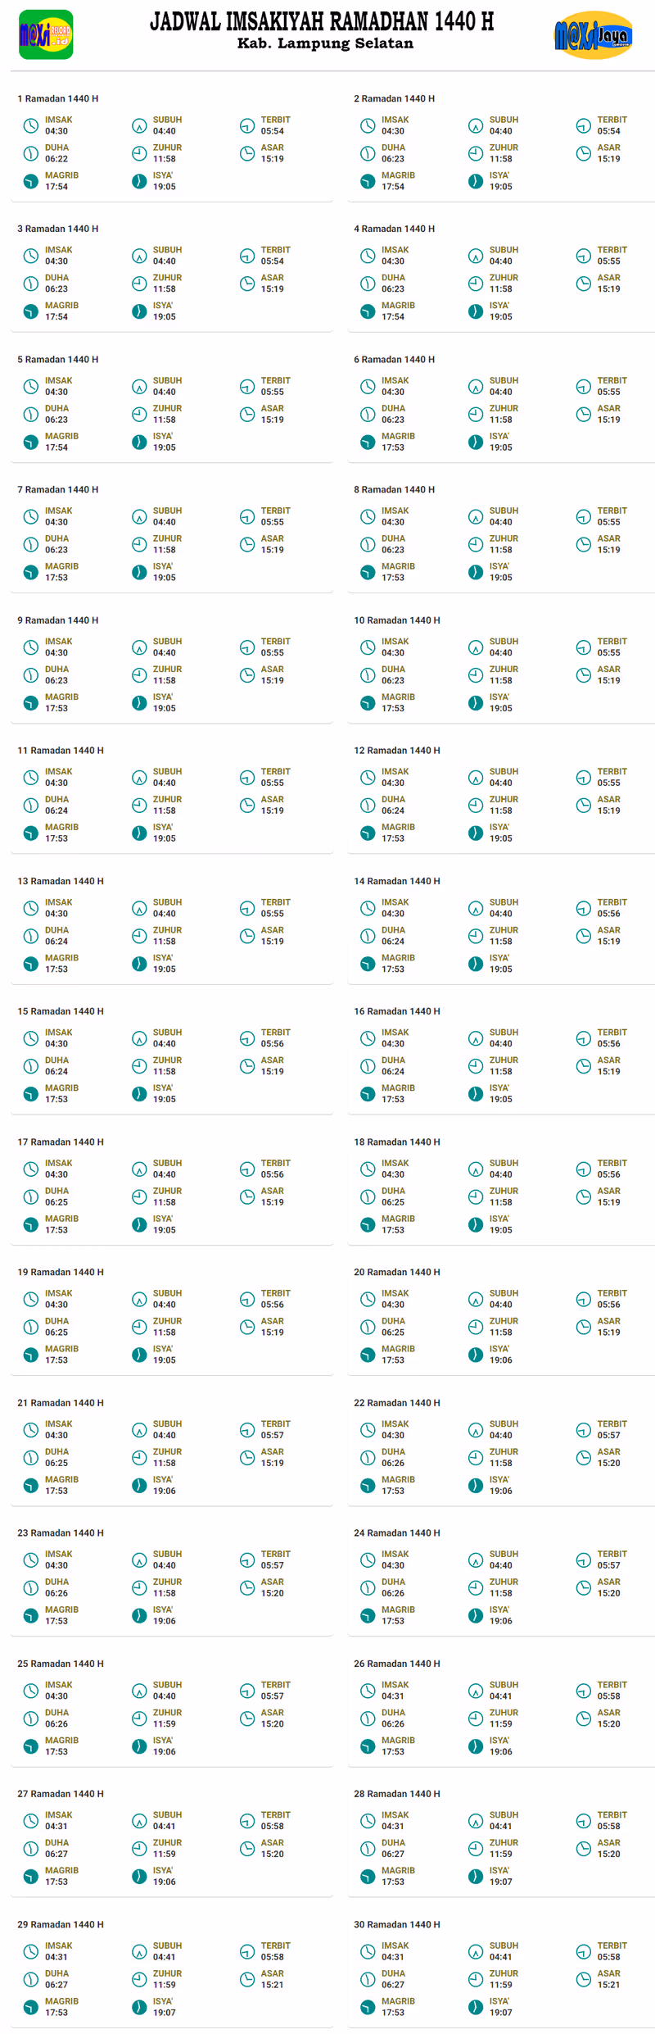The width and height of the screenshot is (655, 2034).
Task: Click the Magrib icon for 29 Ramadan
Action: 30,2007
